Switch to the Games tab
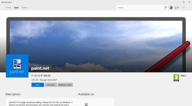Viewport: 192px width, 106px height. pos(24,8)
